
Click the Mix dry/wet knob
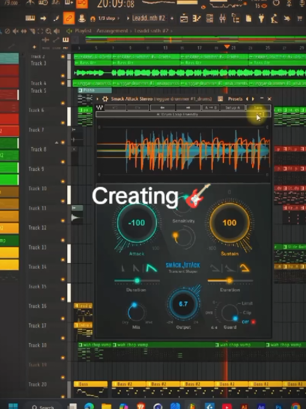tap(136, 312)
